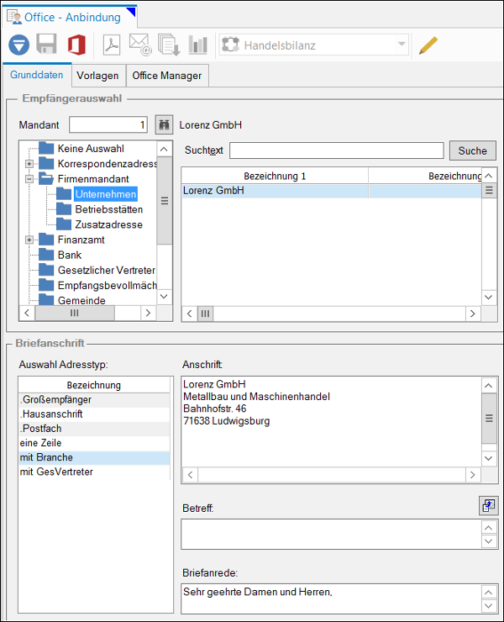Click Briefanrede scroll up arrow
504x622 pixels.
tap(489, 592)
